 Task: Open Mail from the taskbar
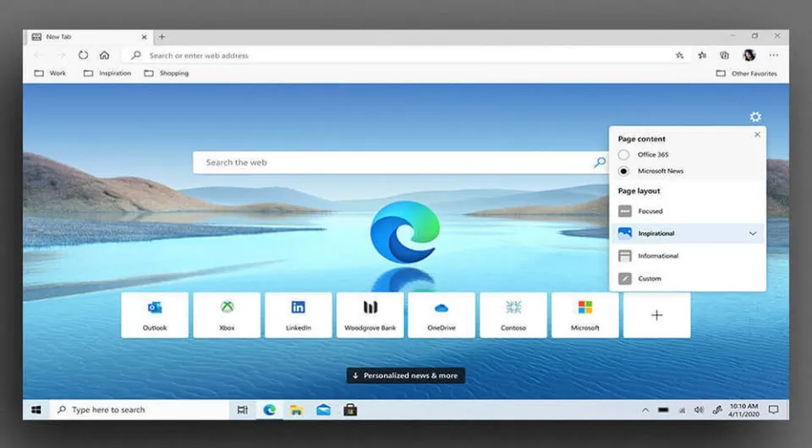coord(323,410)
